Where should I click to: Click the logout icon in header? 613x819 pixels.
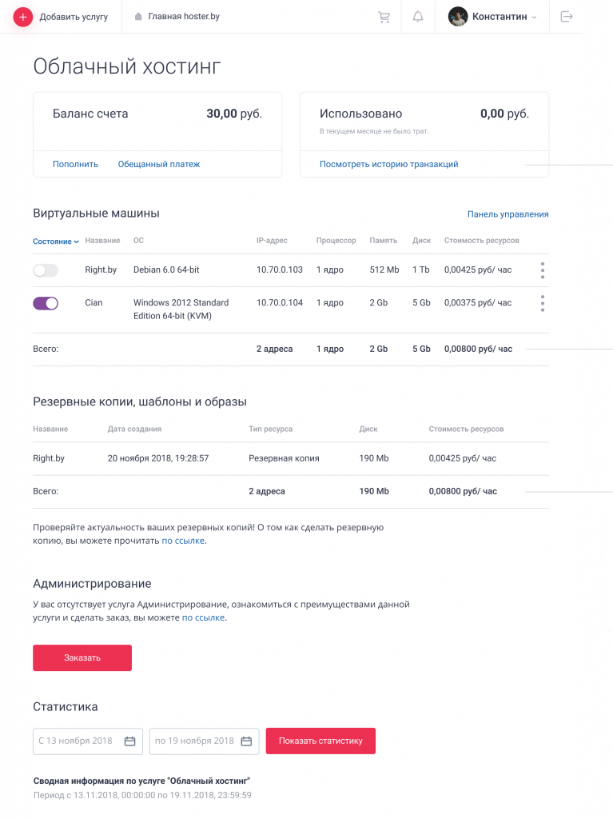point(567,17)
